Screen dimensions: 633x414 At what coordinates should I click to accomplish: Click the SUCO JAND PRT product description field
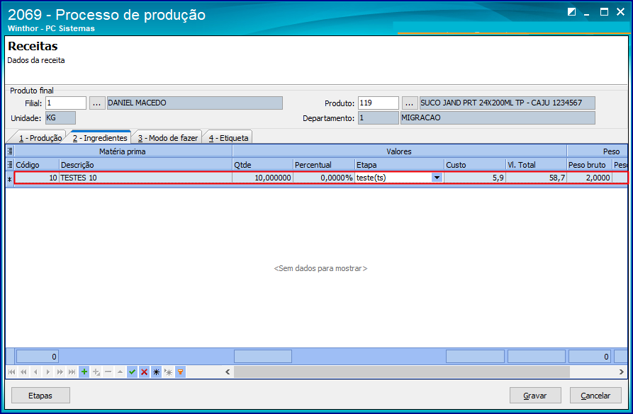coord(507,103)
